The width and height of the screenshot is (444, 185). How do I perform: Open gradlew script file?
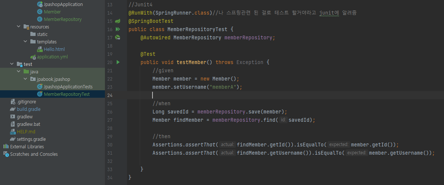[25, 116]
